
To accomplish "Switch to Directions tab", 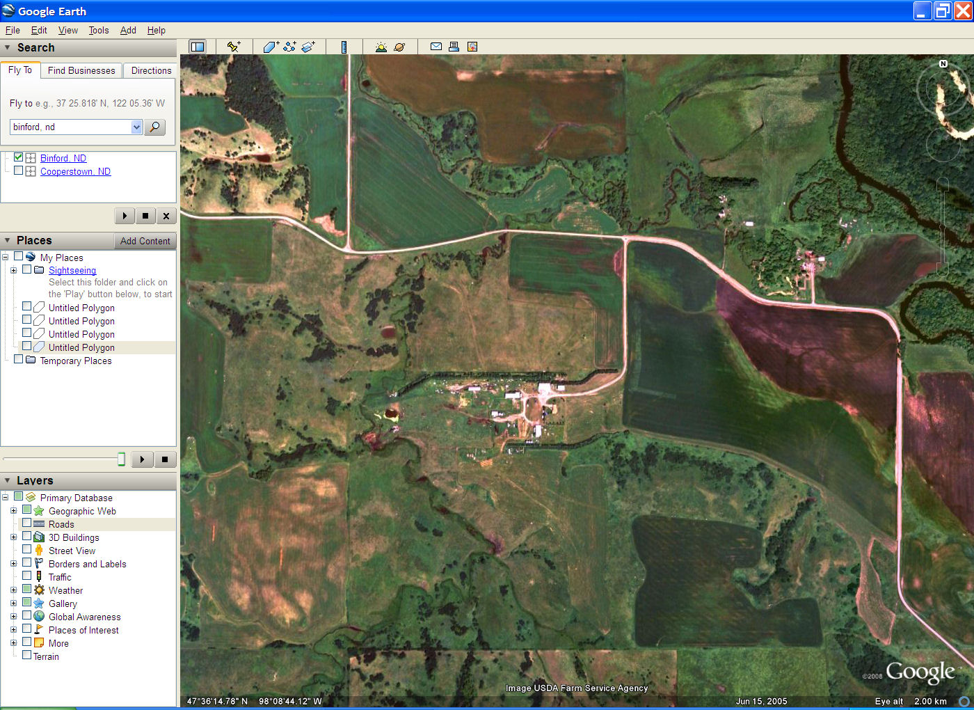I will [151, 70].
